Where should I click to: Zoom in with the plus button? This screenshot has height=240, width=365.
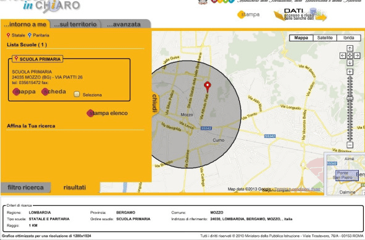click(350, 72)
